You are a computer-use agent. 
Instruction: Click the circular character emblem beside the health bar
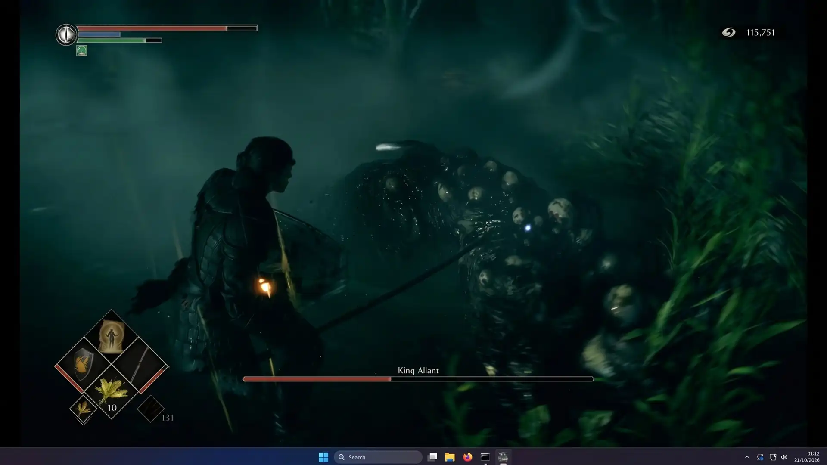(66, 34)
